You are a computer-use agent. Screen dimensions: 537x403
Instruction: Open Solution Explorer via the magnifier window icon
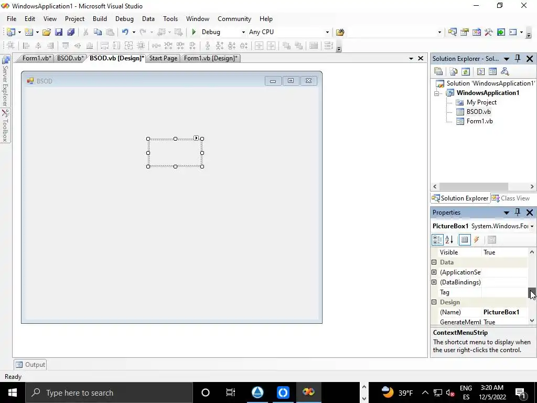click(453, 32)
